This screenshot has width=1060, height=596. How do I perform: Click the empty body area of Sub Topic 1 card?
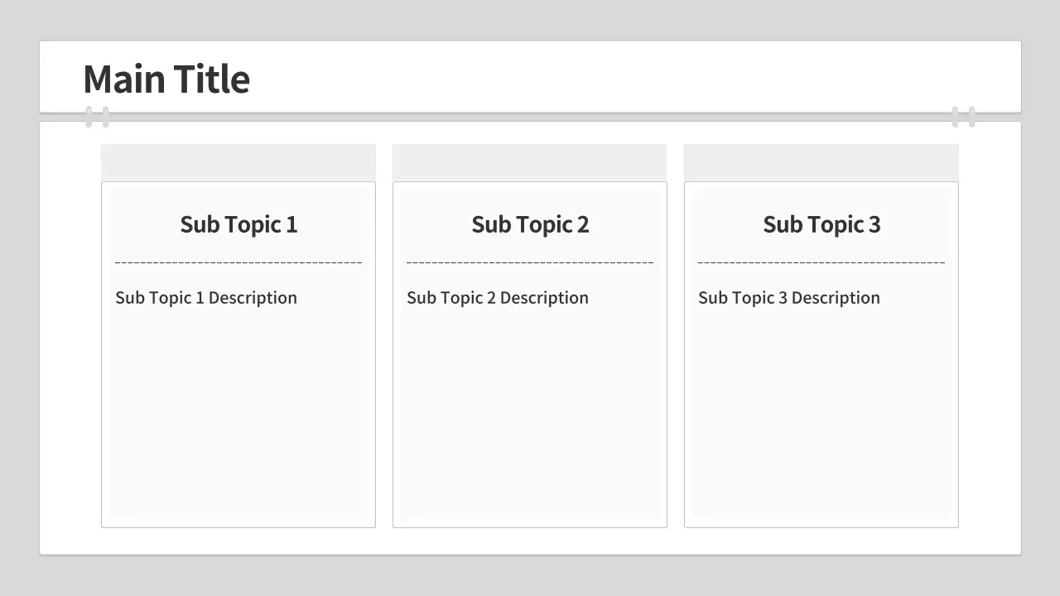coord(238,414)
